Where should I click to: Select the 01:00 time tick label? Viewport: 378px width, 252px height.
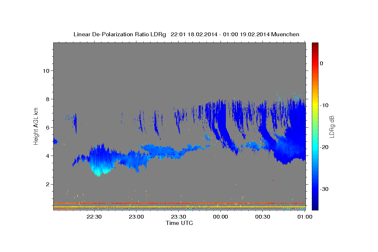[305, 217]
